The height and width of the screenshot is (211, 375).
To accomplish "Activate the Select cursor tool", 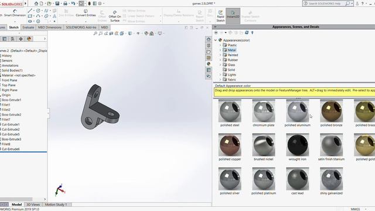I will tap(81, 4).
